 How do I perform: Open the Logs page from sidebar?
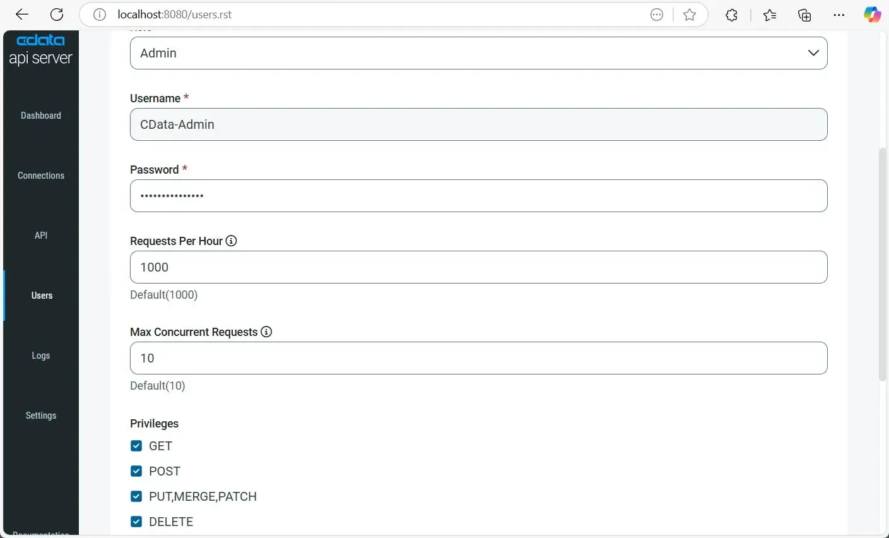point(41,356)
